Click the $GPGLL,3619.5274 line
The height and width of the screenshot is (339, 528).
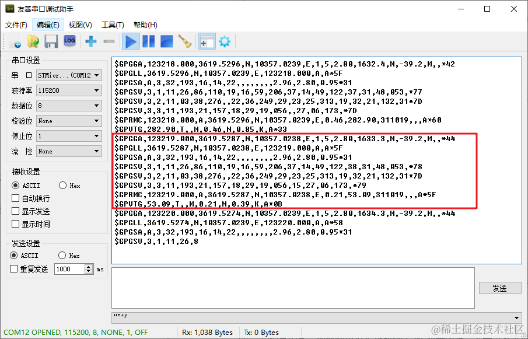(x=228, y=222)
